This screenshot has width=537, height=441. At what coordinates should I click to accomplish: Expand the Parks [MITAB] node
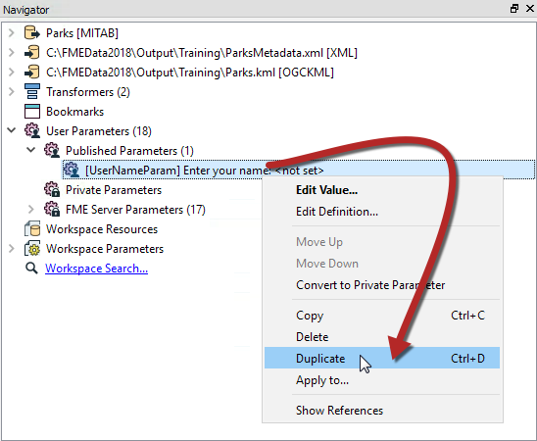coord(12,33)
